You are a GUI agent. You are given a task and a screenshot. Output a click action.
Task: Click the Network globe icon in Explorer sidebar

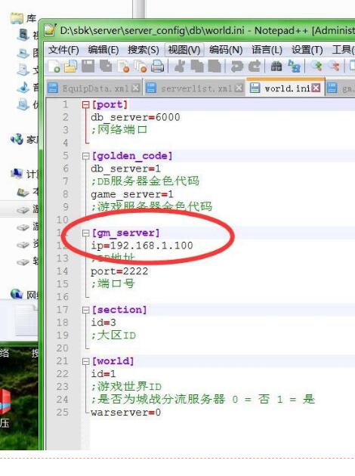coord(17,294)
